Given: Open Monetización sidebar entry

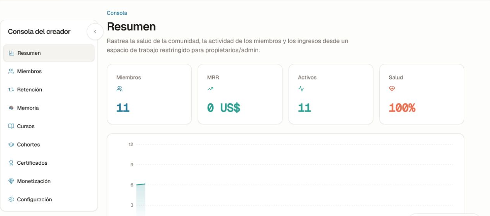Looking at the screenshot, I should tap(49, 181).
